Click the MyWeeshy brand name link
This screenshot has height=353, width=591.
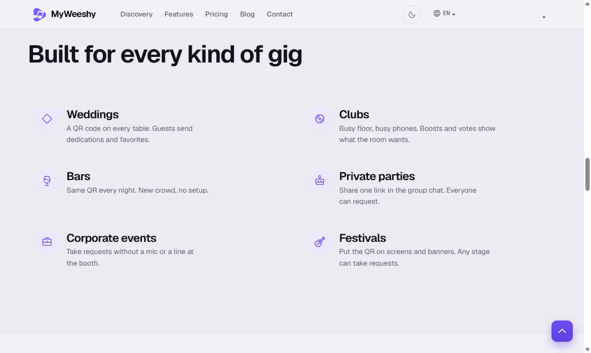click(74, 14)
